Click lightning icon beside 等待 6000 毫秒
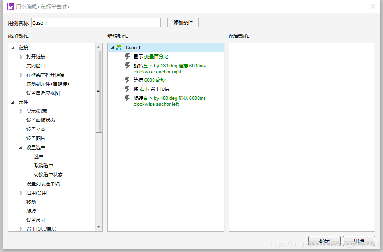383x252 pixels. point(127,80)
